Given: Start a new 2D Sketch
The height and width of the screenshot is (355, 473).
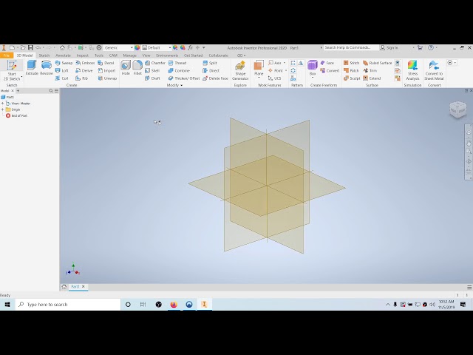Looking at the screenshot, I should click(x=12, y=70).
